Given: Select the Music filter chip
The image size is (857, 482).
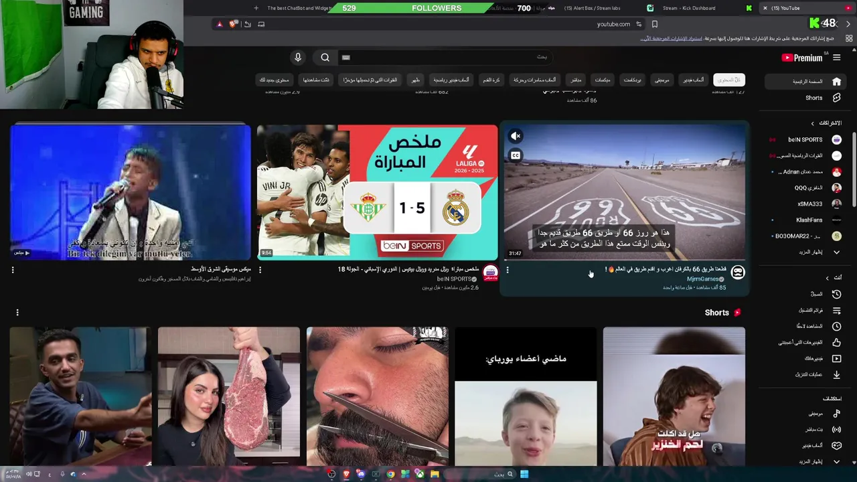Looking at the screenshot, I should [x=662, y=80].
